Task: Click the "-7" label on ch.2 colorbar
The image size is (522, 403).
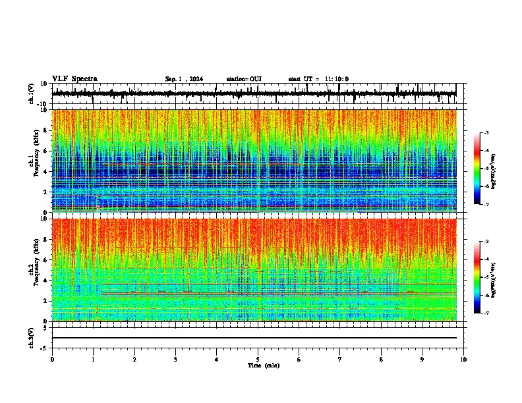Action: (486, 313)
